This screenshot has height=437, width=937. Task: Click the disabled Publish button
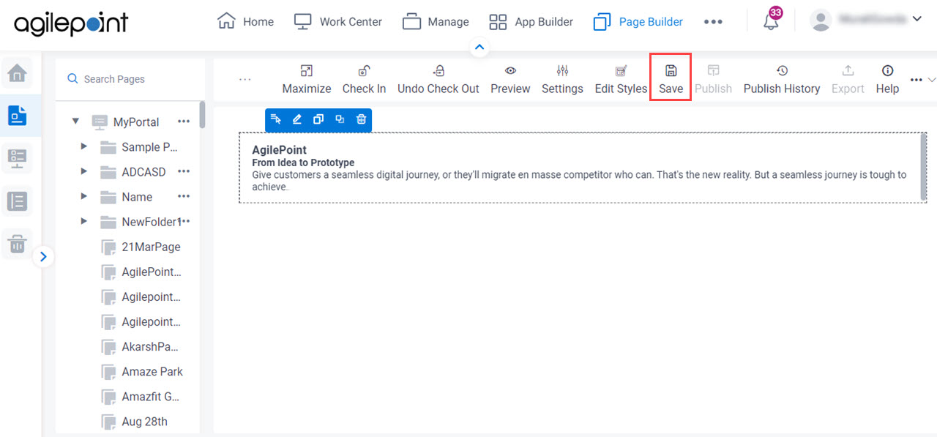(x=713, y=80)
